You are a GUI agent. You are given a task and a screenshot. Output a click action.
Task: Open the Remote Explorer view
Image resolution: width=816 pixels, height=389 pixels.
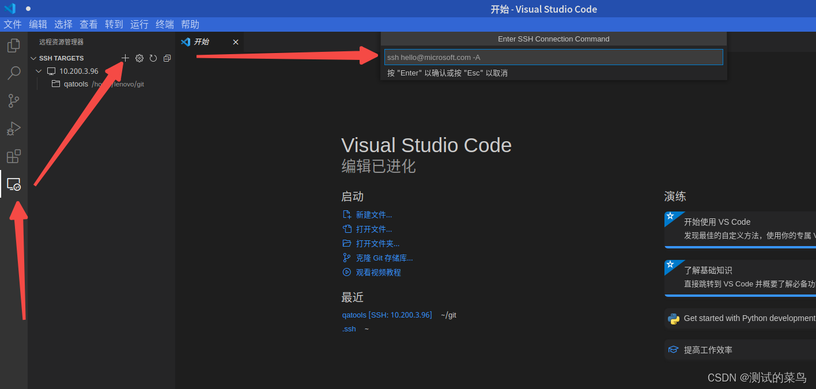point(13,184)
